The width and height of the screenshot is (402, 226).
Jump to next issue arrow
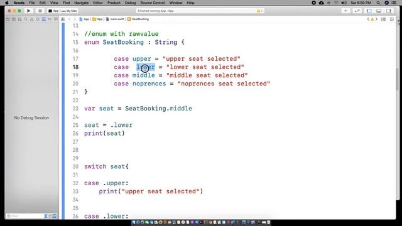376,19
